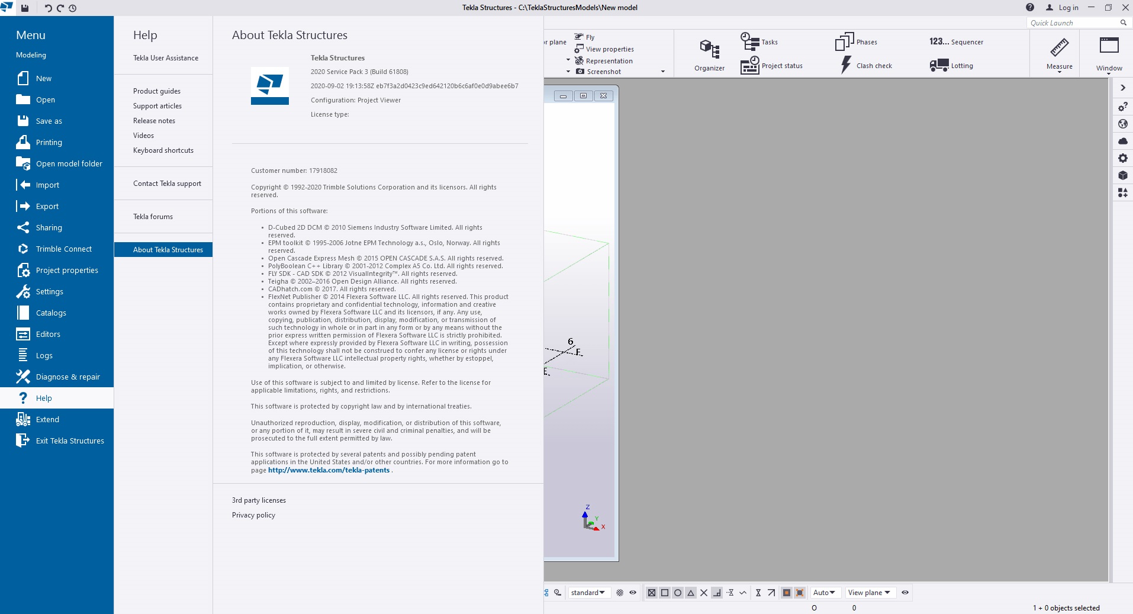Open the Lotting tool
Screen dimensions: 1133x614
951,66
